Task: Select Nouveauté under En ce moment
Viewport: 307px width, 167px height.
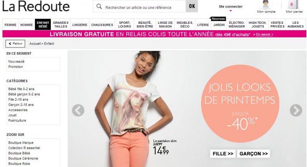Action: point(17,62)
